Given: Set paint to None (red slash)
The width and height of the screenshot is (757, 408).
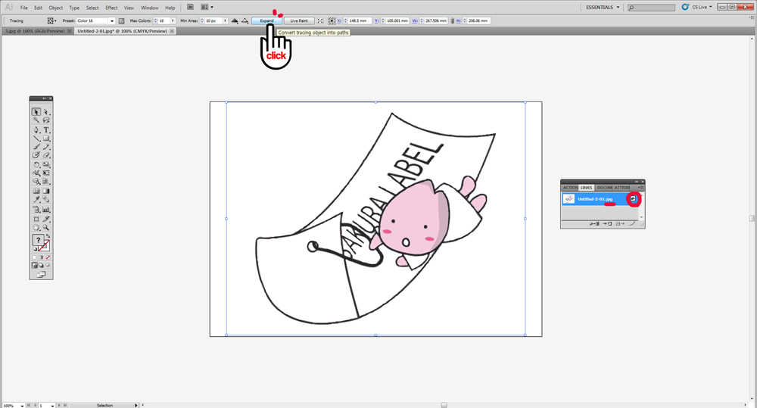Looking at the screenshot, I should 48,257.
